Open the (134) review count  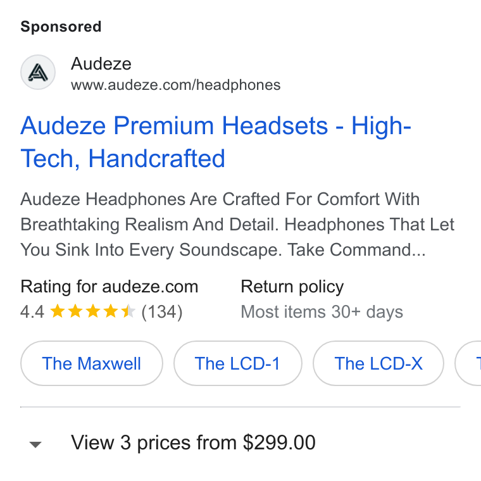tap(162, 312)
